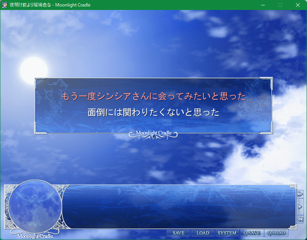Click the auto-play triangle icon
Image resolution: width=307 pixels, height=240 pixels.
tap(300, 207)
